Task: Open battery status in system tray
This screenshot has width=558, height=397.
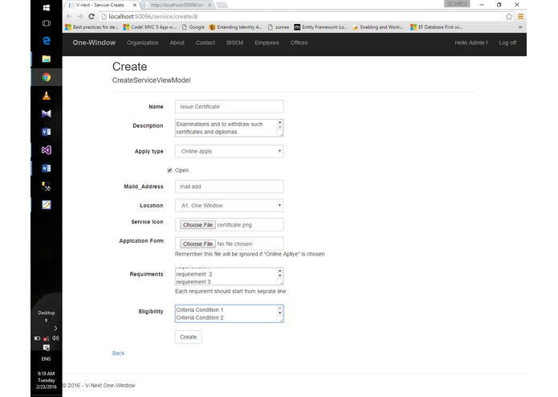Action: coord(37,338)
